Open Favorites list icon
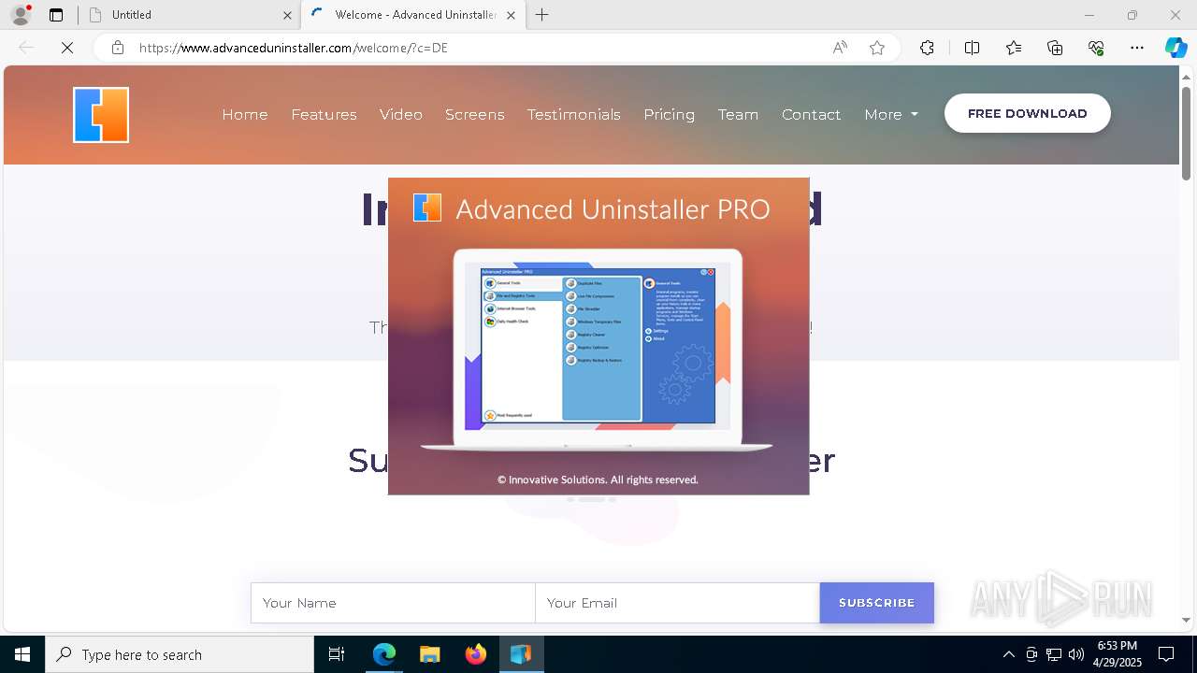 (x=1014, y=48)
